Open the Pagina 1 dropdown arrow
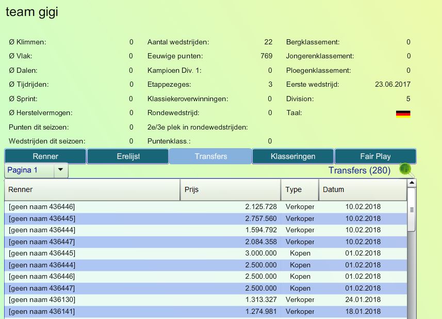 pos(60,170)
